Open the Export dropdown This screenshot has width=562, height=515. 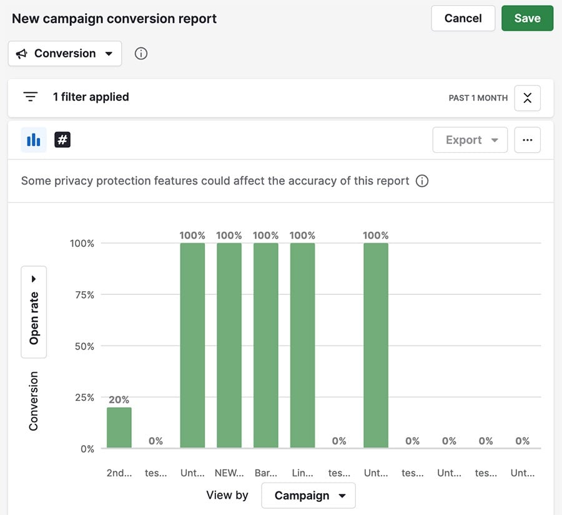(x=470, y=140)
